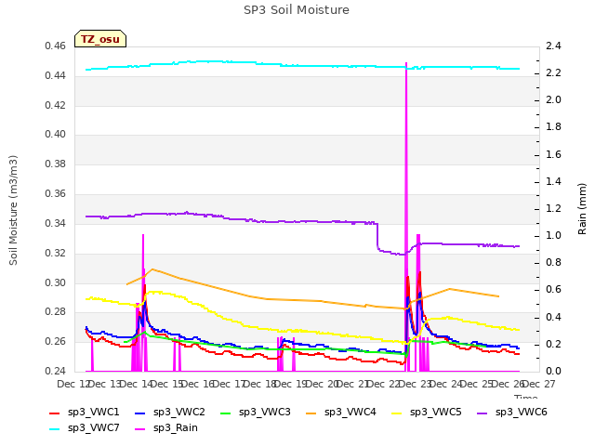Click the cyan sp3_VWC7 legend swatch
The width and height of the screenshot is (595, 446).
[x=55, y=429]
